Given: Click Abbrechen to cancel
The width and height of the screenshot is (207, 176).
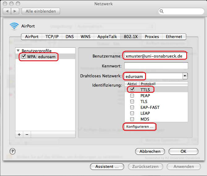Looking at the screenshot, I should coord(150,151).
